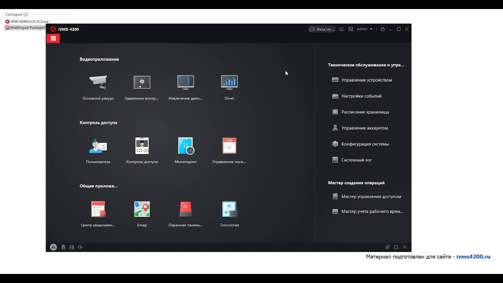Close the iVMS-4200 window
The image size is (503, 283).
[407, 29]
